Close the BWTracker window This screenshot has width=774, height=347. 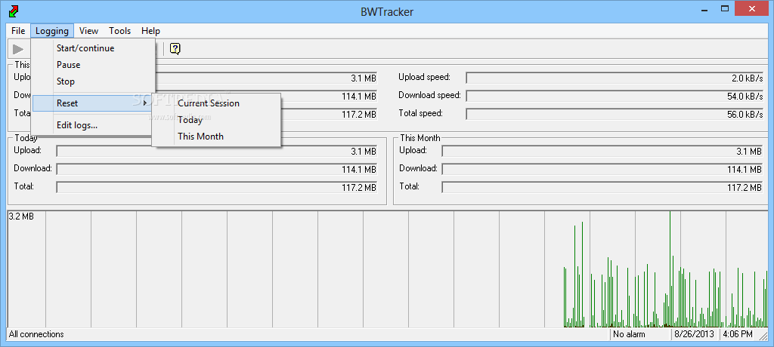[753, 8]
